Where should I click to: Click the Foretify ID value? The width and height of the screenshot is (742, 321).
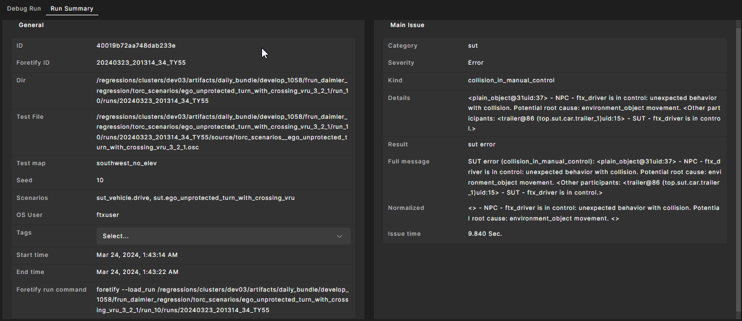141,62
